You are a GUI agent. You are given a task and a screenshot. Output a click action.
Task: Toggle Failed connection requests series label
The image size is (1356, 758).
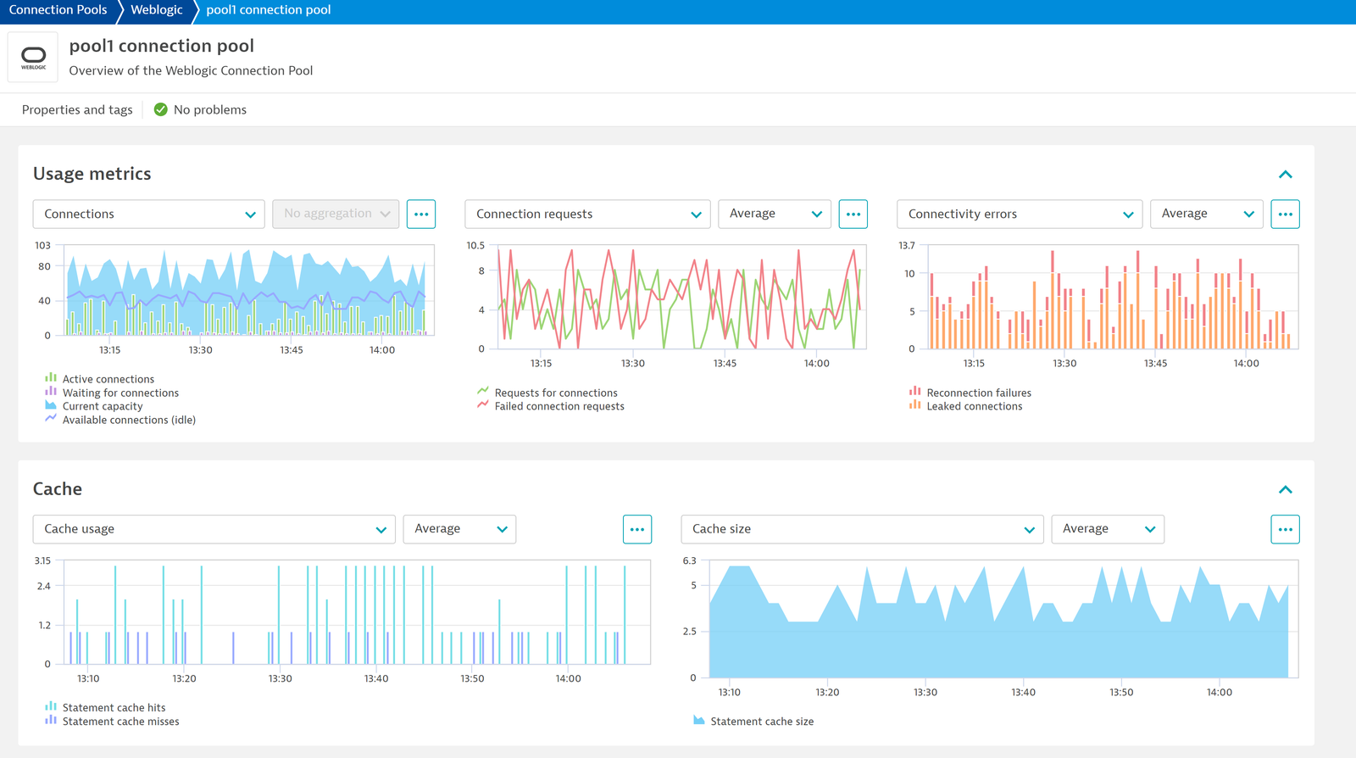click(559, 406)
